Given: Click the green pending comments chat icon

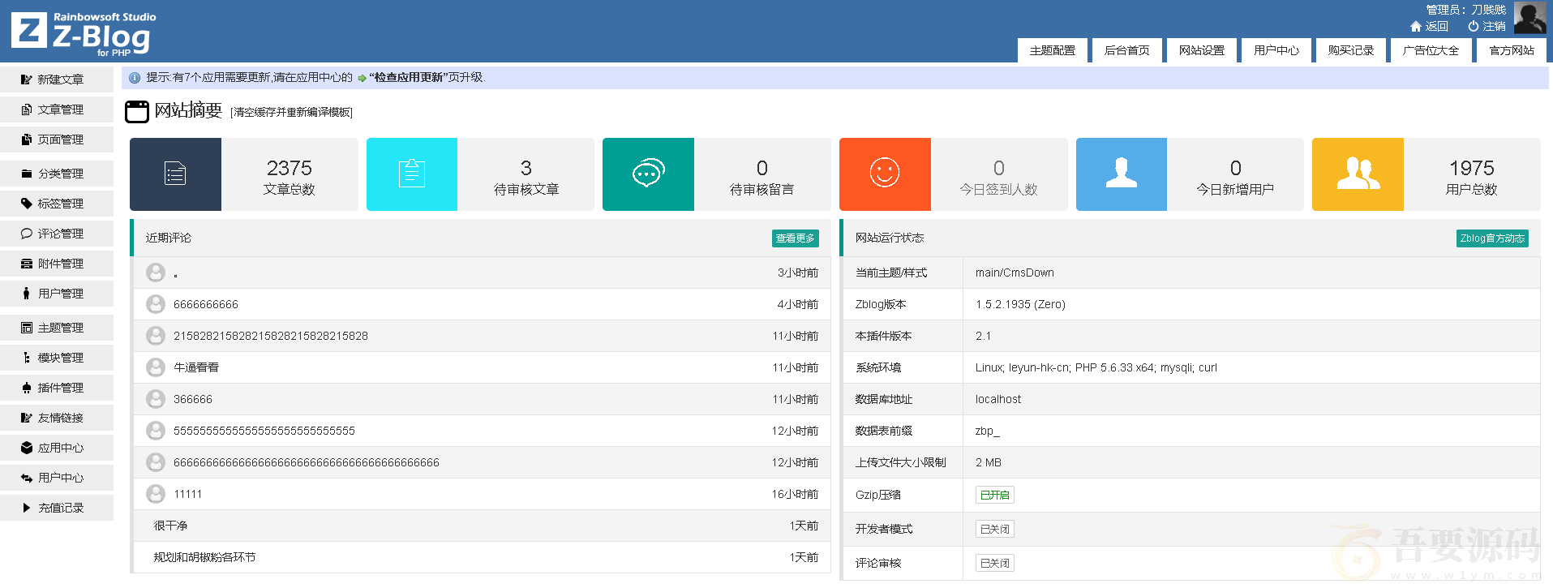Looking at the screenshot, I should pyautogui.click(x=648, y=174).
